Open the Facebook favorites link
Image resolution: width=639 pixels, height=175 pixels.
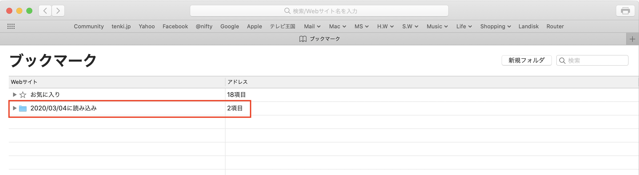click(x=175, y=26)
